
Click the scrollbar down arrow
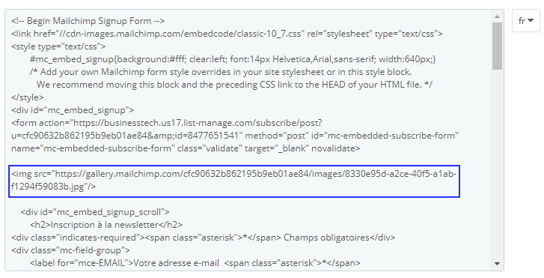[x=497, y=264]
